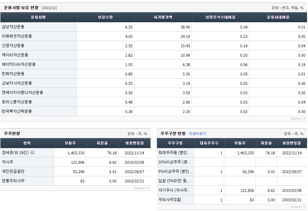Image resolution: width=308 pixels, height=211 pixels.
Task: Select the 국민연금공단 row label
Action: tap(13, 171)
